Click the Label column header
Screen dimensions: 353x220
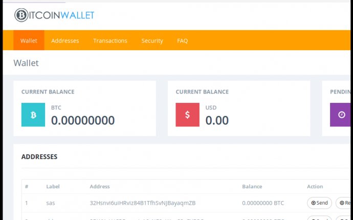[53, 186]
